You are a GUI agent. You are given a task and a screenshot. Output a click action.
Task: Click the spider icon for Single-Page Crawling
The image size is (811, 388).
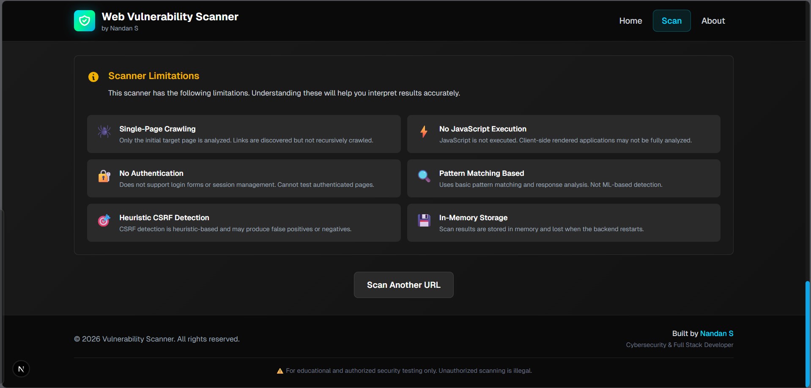[x=104, y=131]
